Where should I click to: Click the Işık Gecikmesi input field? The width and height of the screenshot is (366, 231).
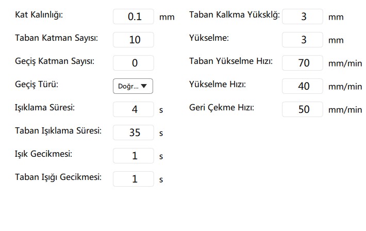pos(134,156)
